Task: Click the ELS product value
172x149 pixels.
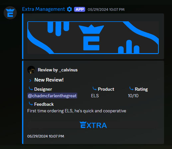Action: (95, 96)
